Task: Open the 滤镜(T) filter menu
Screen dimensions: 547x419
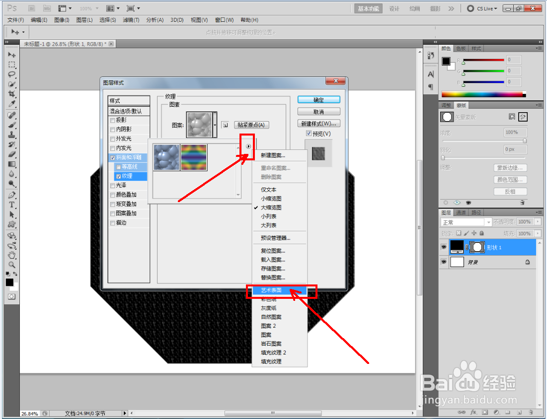Action: coord(131,20)
